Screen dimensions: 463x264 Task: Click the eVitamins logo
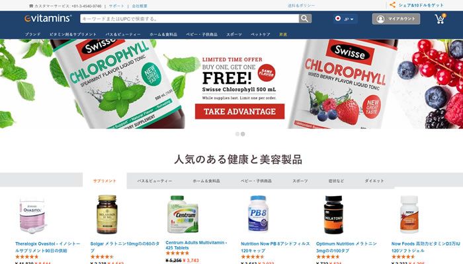click(x=48, y=18)
